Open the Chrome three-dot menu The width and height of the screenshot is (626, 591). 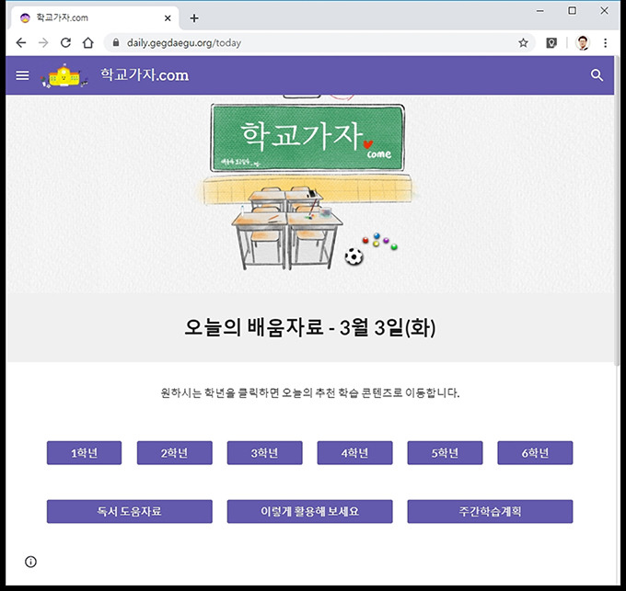point(605,42)
